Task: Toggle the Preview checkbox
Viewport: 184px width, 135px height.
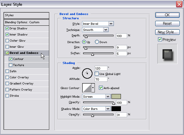Action: tap(160, 39)
